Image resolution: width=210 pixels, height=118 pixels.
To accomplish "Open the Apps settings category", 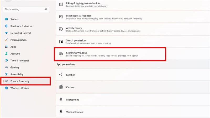I will (x=13, y=47).
